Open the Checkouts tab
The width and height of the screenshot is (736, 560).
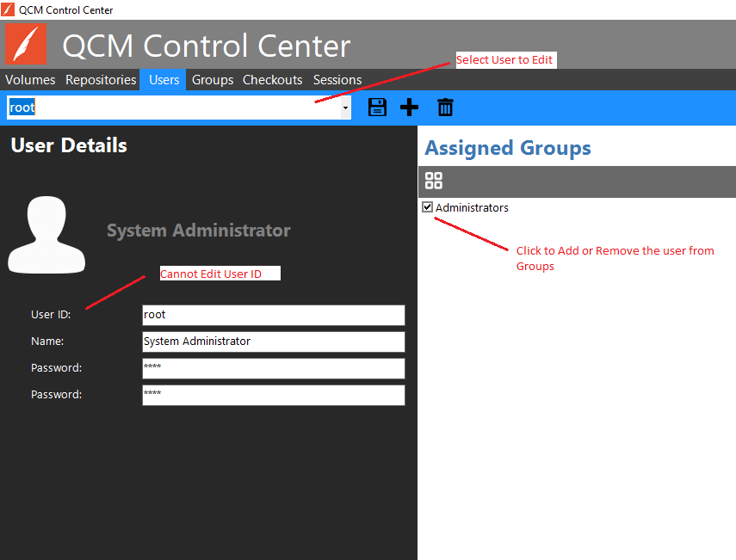click(272, 80)
